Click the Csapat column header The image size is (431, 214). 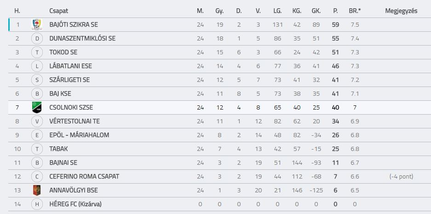[58, 11]
